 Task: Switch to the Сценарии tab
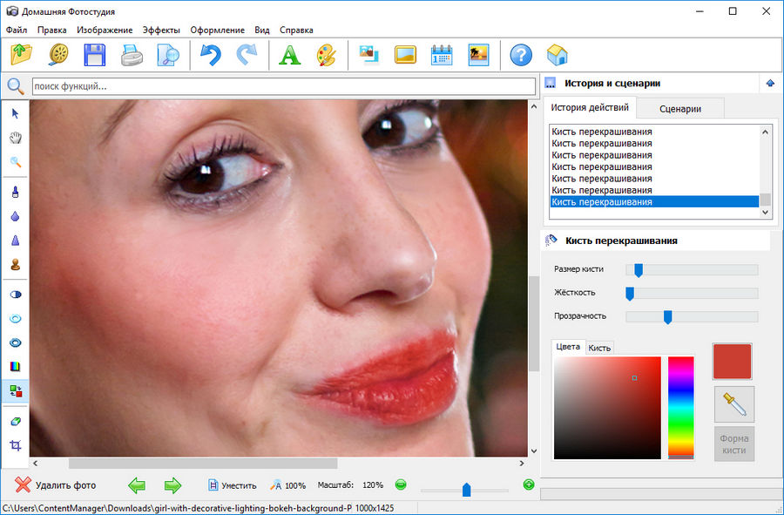pyautogui.click(x=679, y=108)
